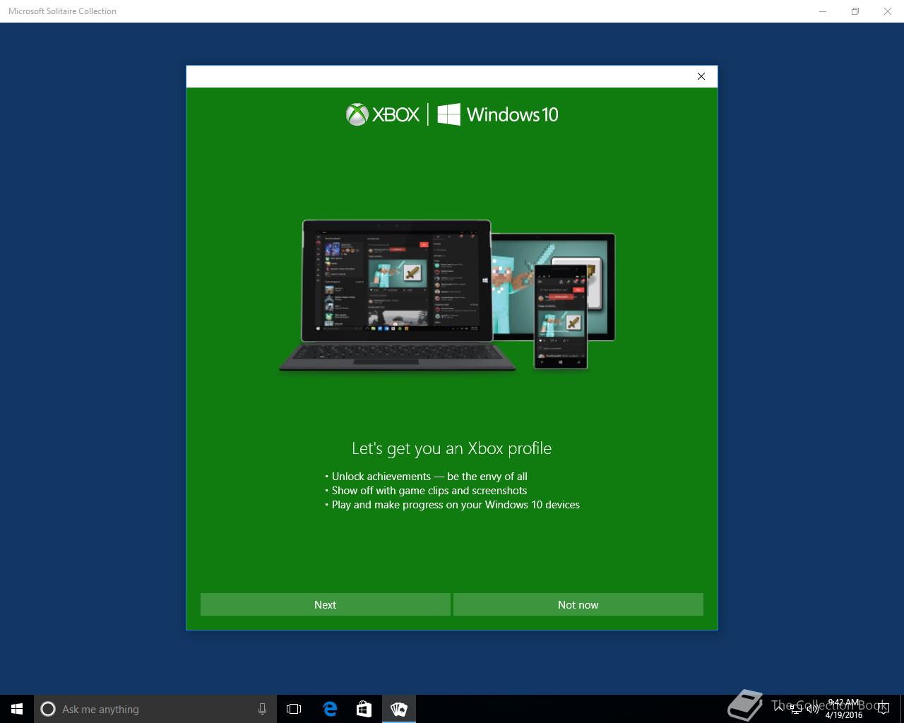Restore down the Solitaire Collection window
This screenshot has height=723, width=904.
click(855, 11)
